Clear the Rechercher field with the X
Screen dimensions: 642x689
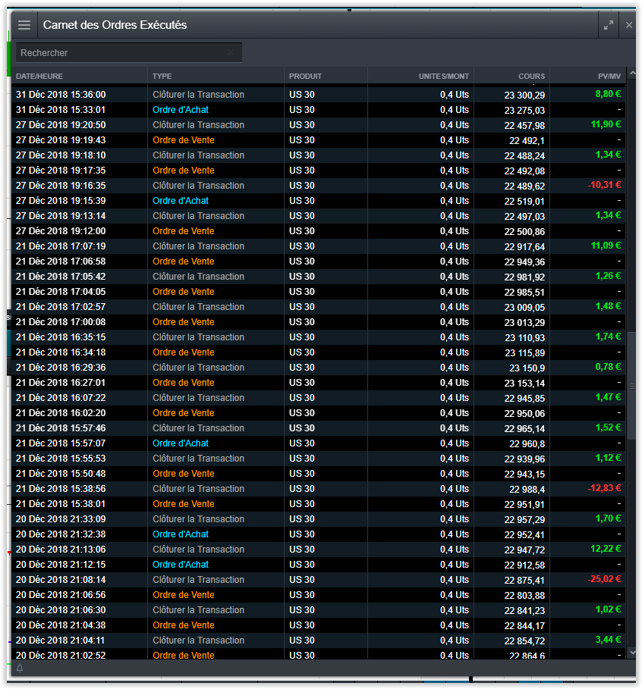[x=231, y=52]
